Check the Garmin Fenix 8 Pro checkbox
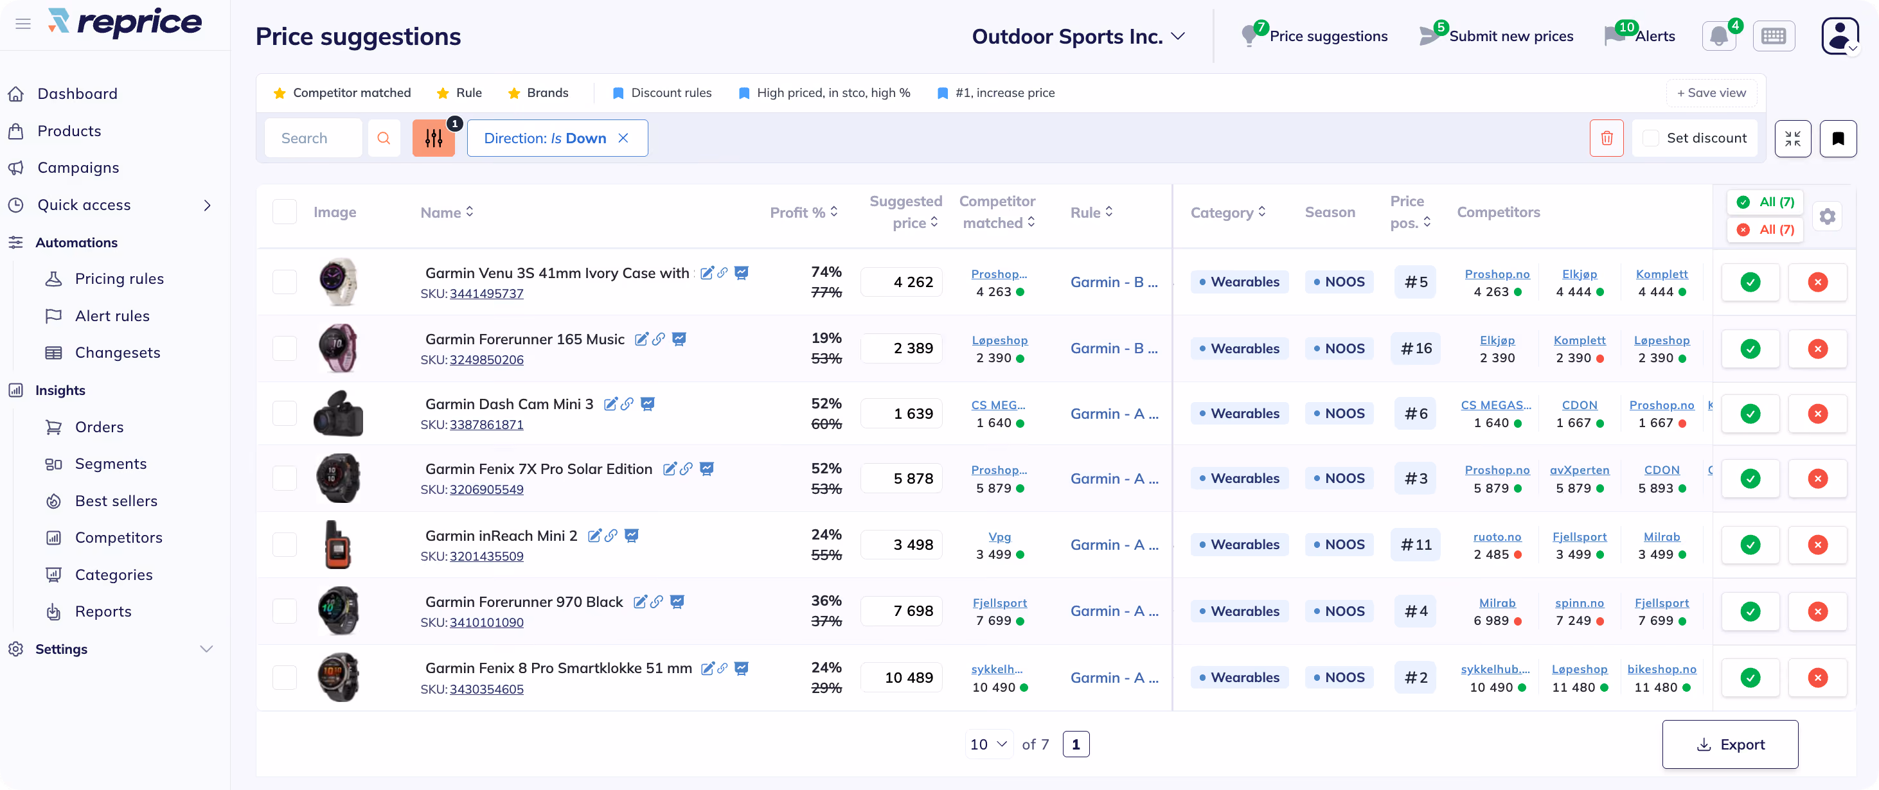Screen dimensions: 1879x790 pyautogui.click(x=285, y=678)
